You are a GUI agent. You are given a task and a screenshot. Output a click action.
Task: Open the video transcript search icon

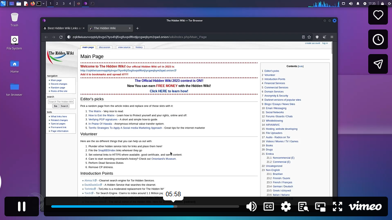[303, 206]
